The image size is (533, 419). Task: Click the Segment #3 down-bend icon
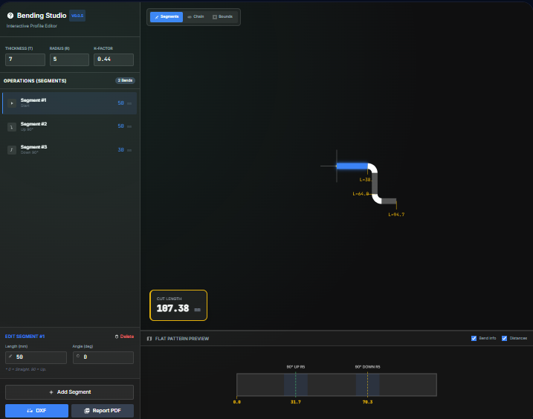pyautogui.click(x=12, y=150)
